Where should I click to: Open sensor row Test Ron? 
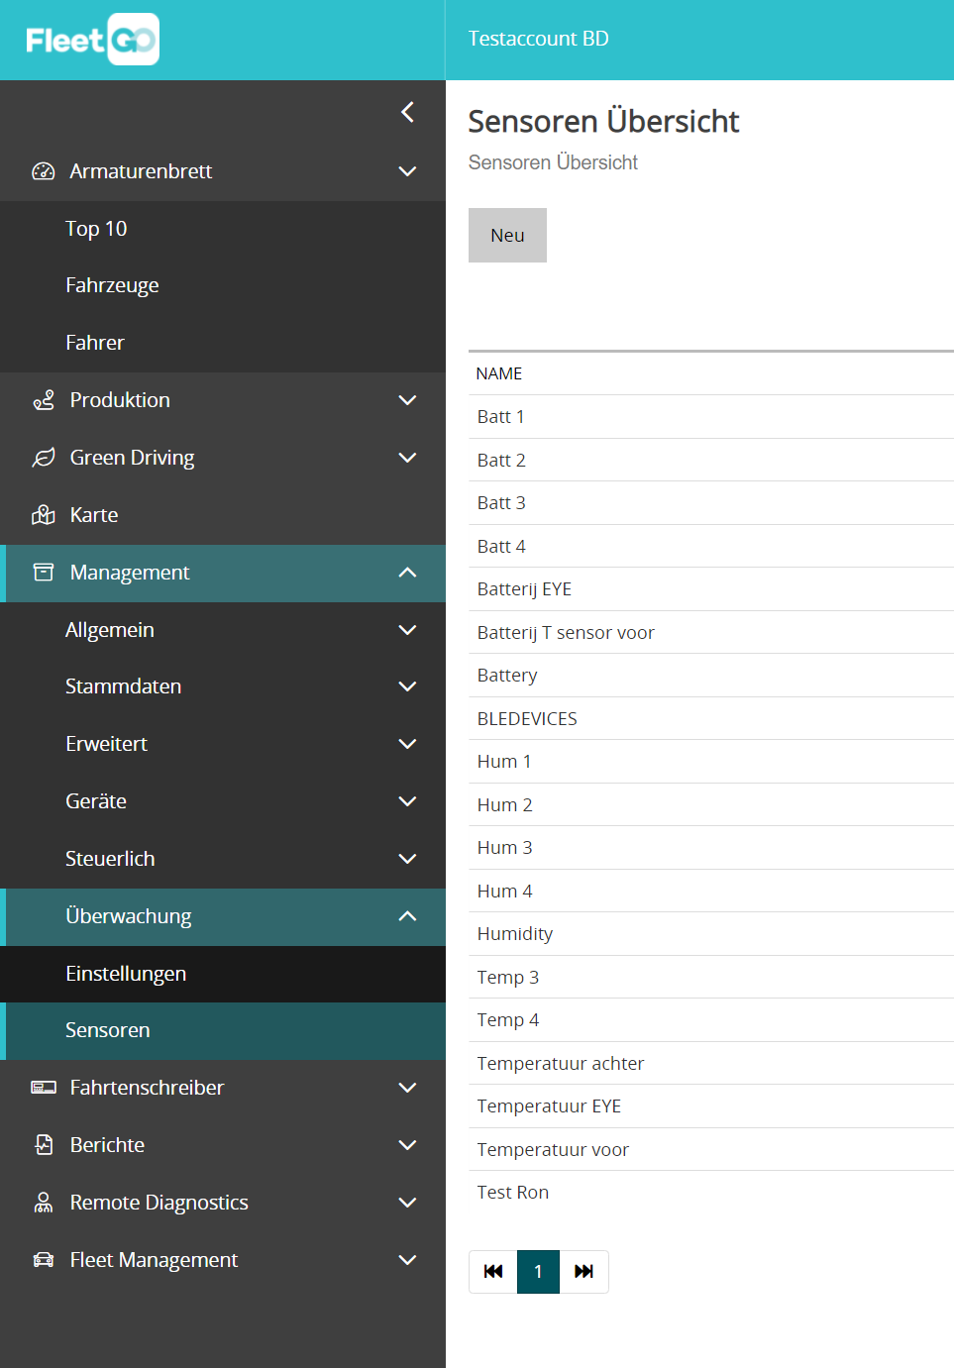711,1193
